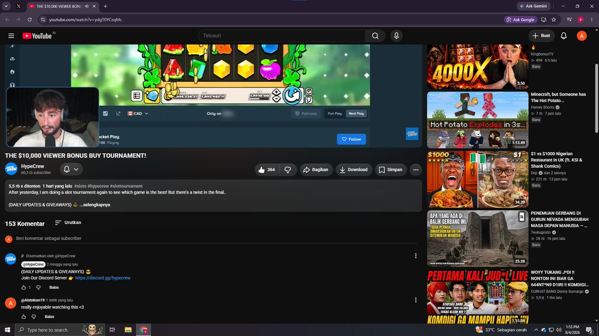
Task: Open CAD currency dropdown in video
Action: 138,113
